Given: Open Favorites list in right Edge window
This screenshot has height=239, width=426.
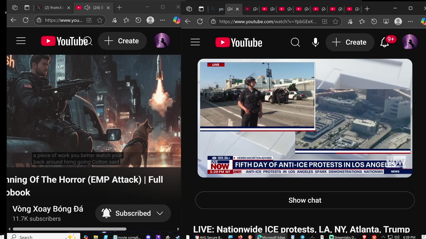Looking at the screenshot, I should coord(362,22).
